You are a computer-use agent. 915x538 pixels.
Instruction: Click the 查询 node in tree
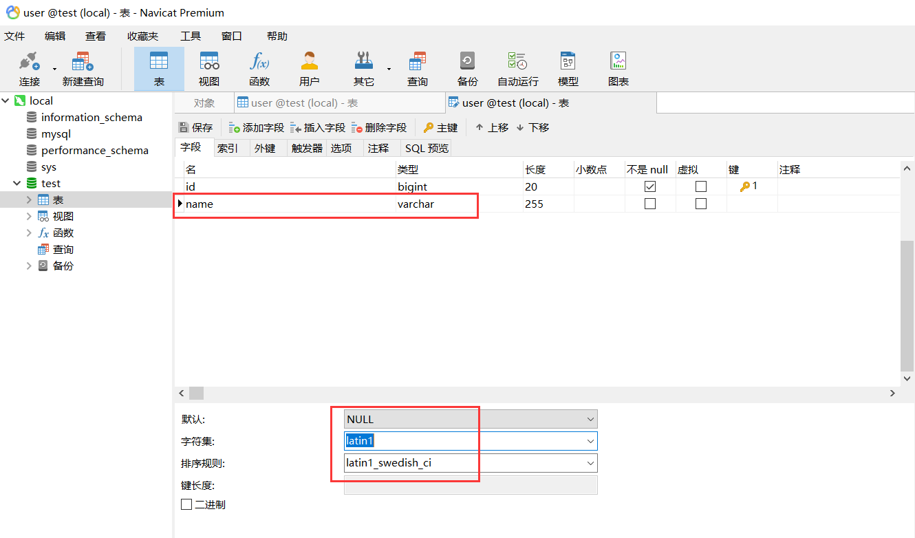point(63,250)
